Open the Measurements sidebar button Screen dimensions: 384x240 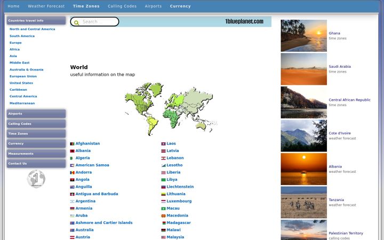click(x=36, y=154)
